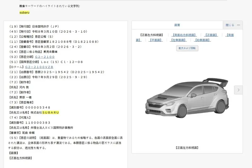252x168 pixels.
Task: Select the 【右側面図】 drawing link
Action: (x=202, y=40)
